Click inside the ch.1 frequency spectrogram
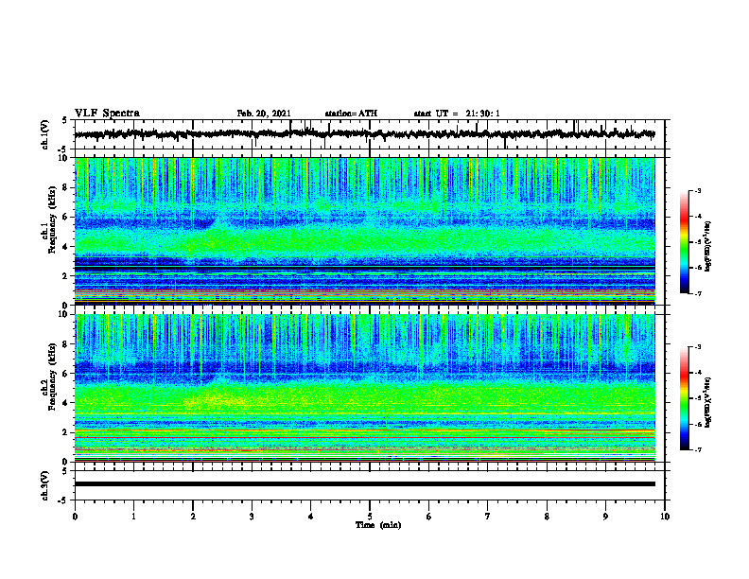 click(364, 231)
